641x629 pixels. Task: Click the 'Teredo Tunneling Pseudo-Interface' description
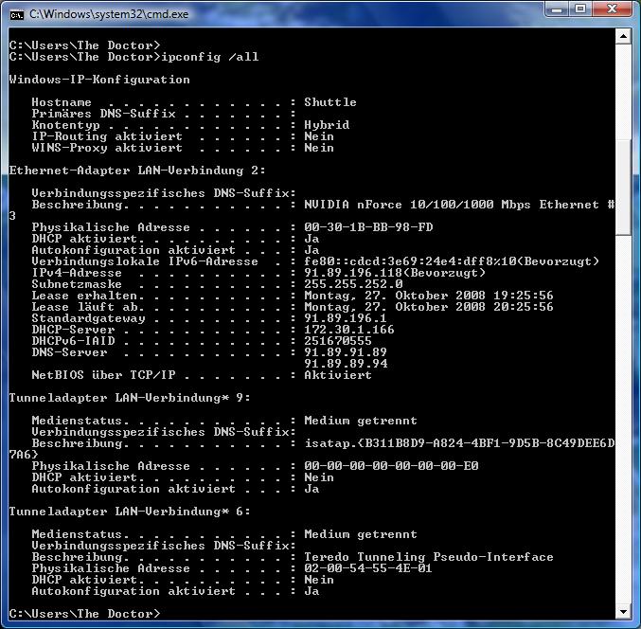click(x=428, y=557)
